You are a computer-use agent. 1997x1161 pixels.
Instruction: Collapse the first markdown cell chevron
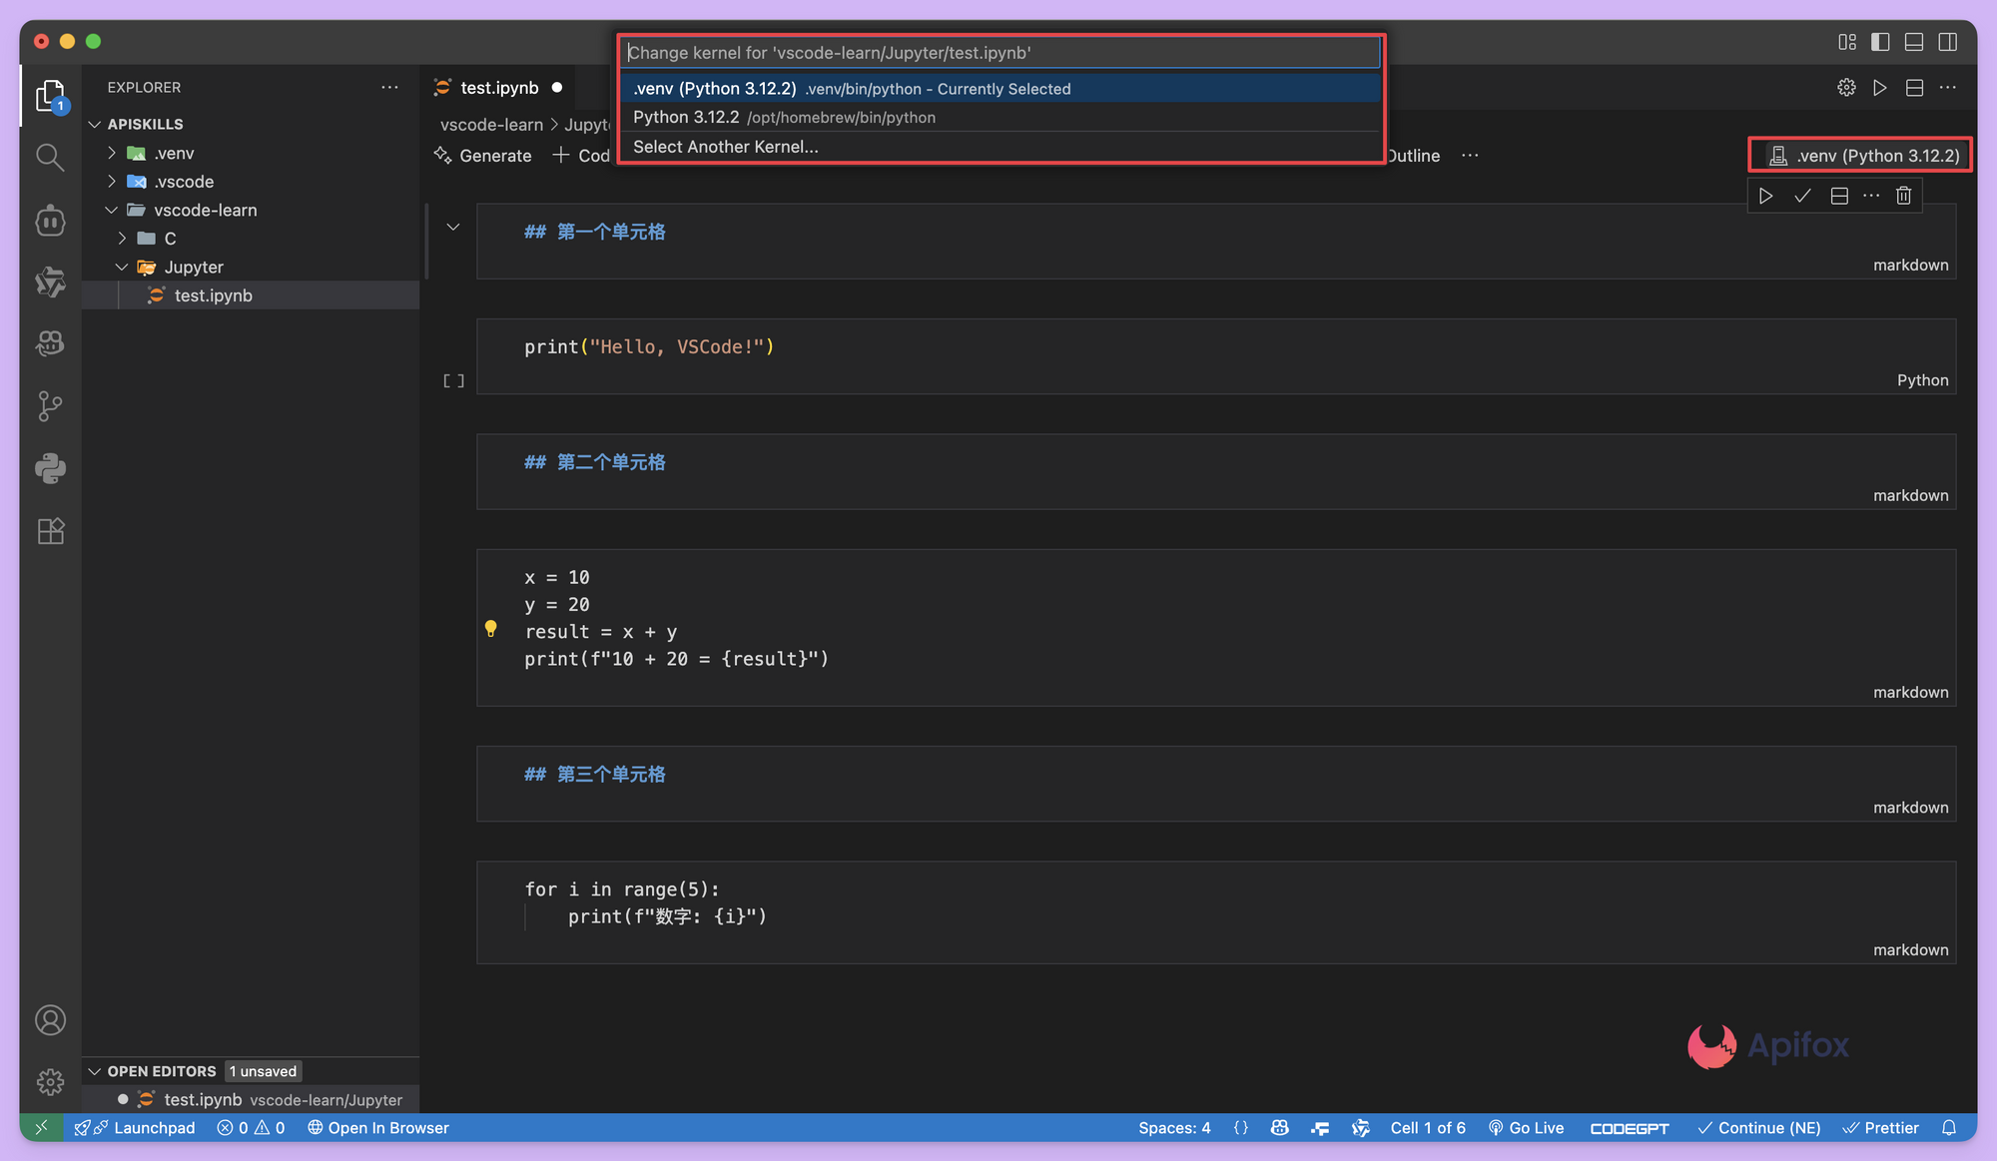point(453,228)
